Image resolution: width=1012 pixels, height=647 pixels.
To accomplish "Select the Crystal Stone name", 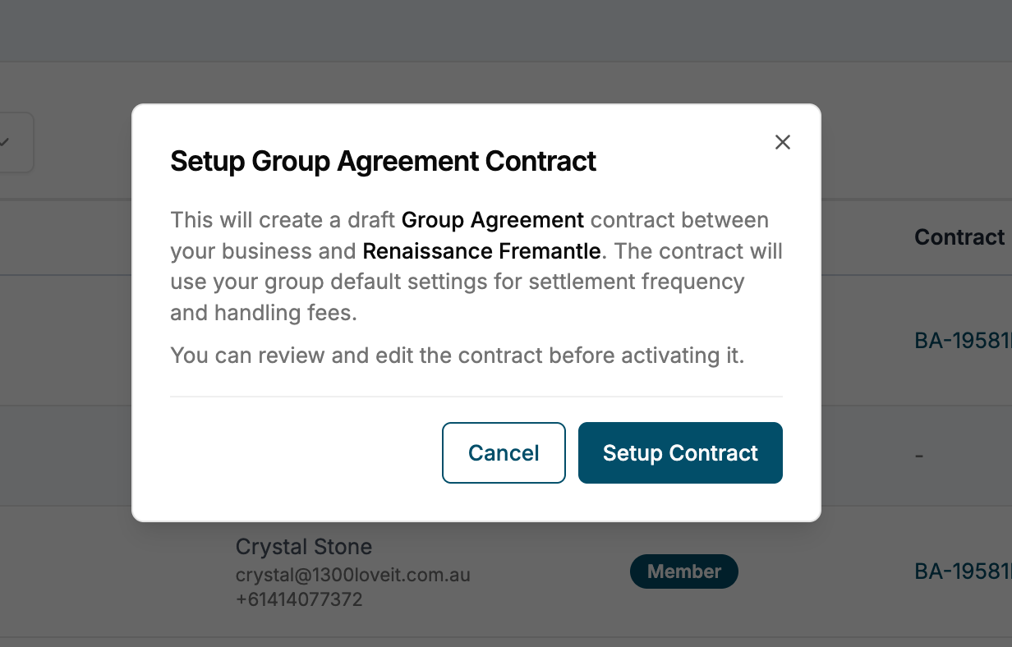I will click(304, 547).
